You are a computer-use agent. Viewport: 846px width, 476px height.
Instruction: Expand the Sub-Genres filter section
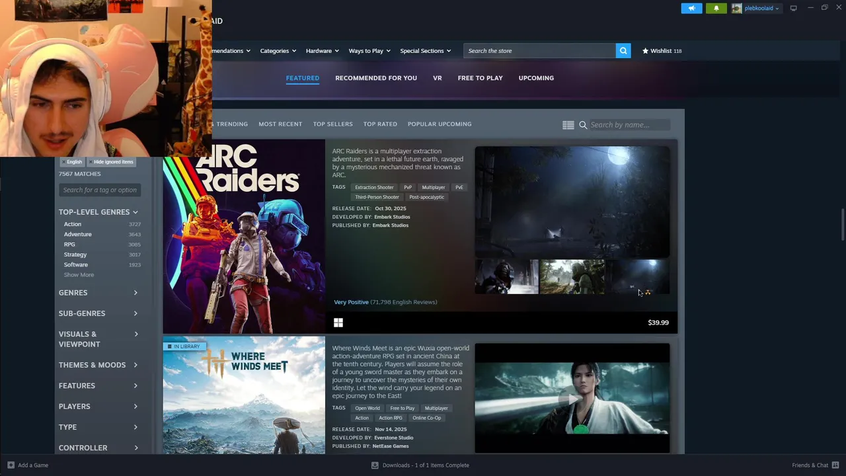[98, 313]
